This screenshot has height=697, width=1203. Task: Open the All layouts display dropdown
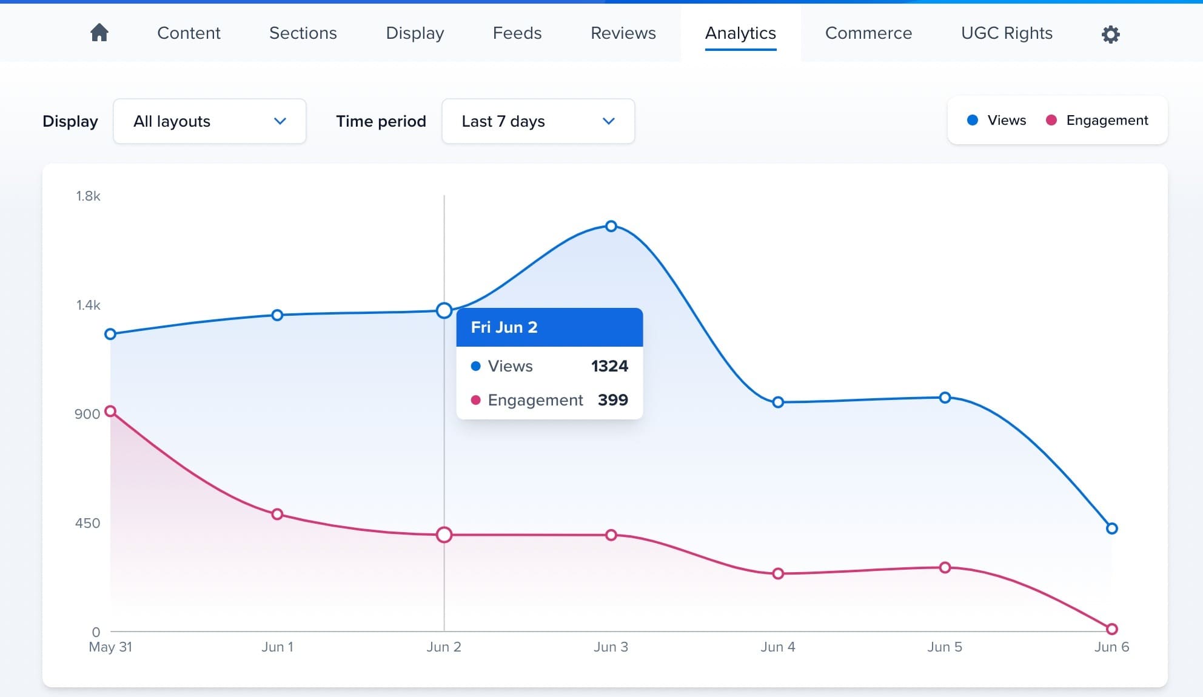[209, 121]
